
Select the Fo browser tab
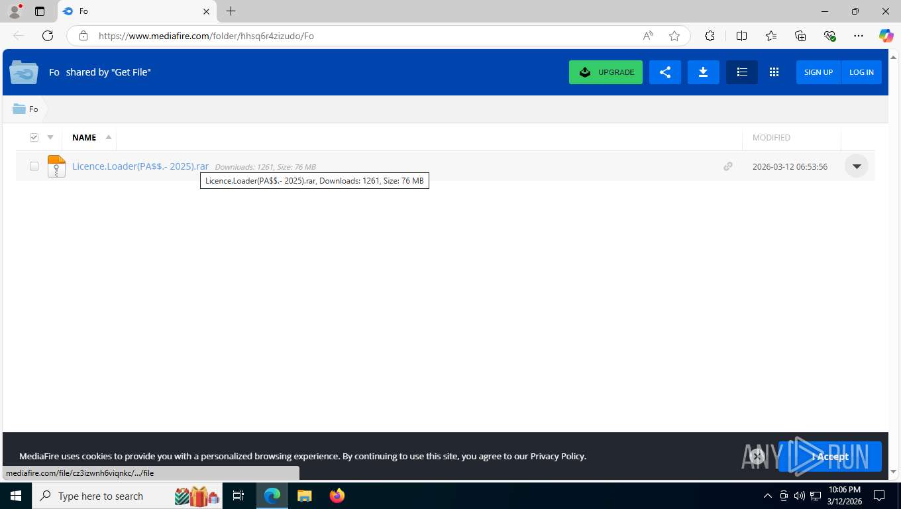pos(136,11)
